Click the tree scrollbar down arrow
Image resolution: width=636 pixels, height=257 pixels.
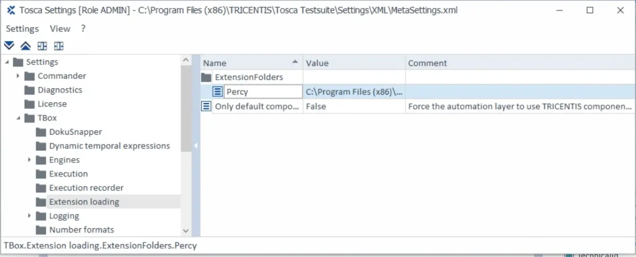186,231
